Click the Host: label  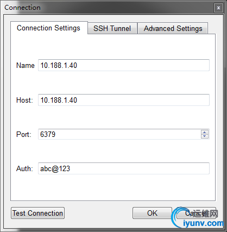click(x=24, y=100)
